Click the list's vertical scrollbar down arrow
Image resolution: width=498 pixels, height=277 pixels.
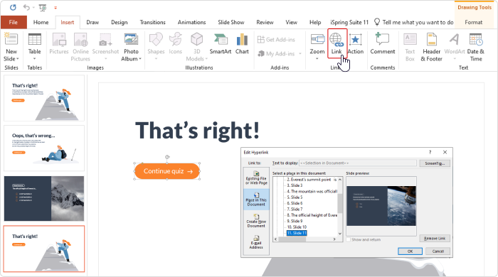(340, 234)
